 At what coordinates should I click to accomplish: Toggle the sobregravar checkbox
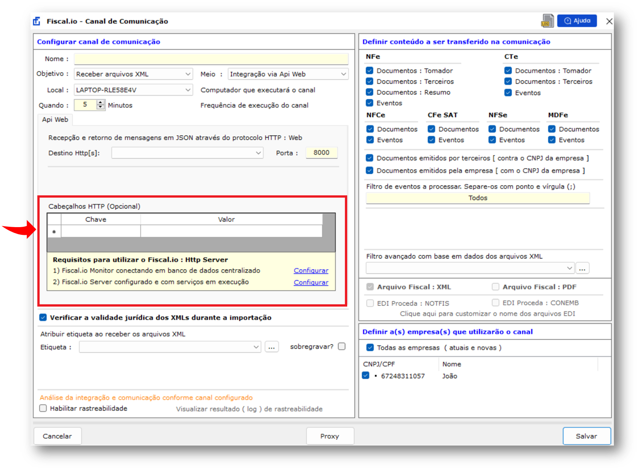pyautogui.click(x=342, y=346)
